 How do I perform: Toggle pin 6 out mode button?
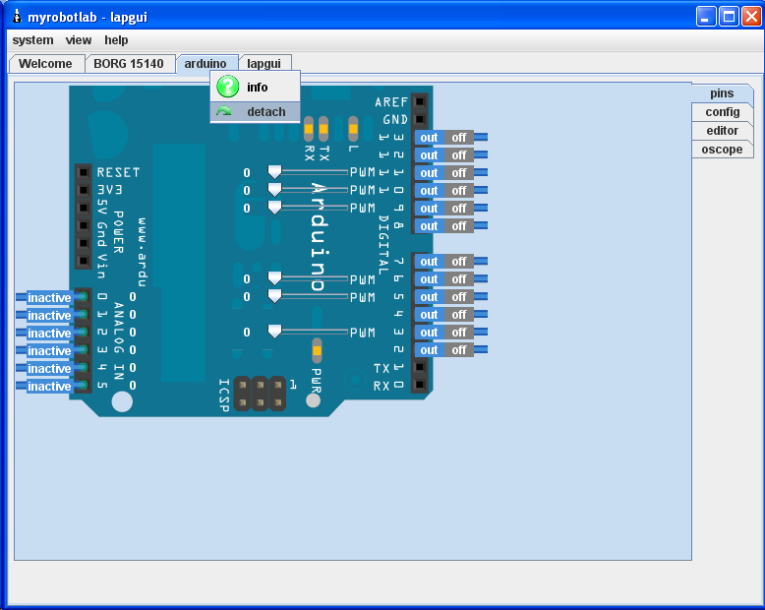pos(430,279)
